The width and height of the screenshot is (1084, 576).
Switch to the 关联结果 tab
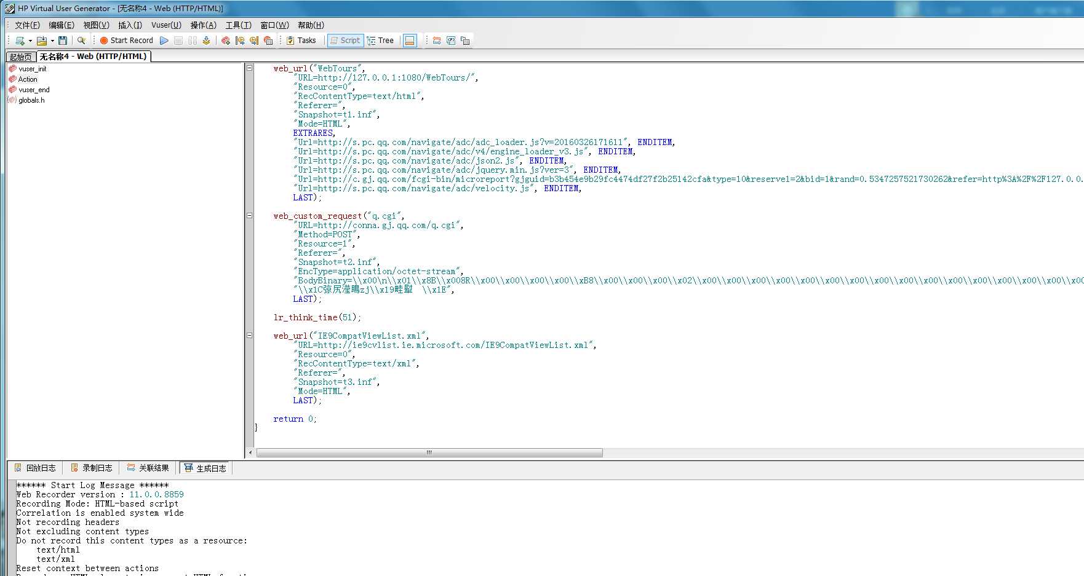[x=148, y=468]
